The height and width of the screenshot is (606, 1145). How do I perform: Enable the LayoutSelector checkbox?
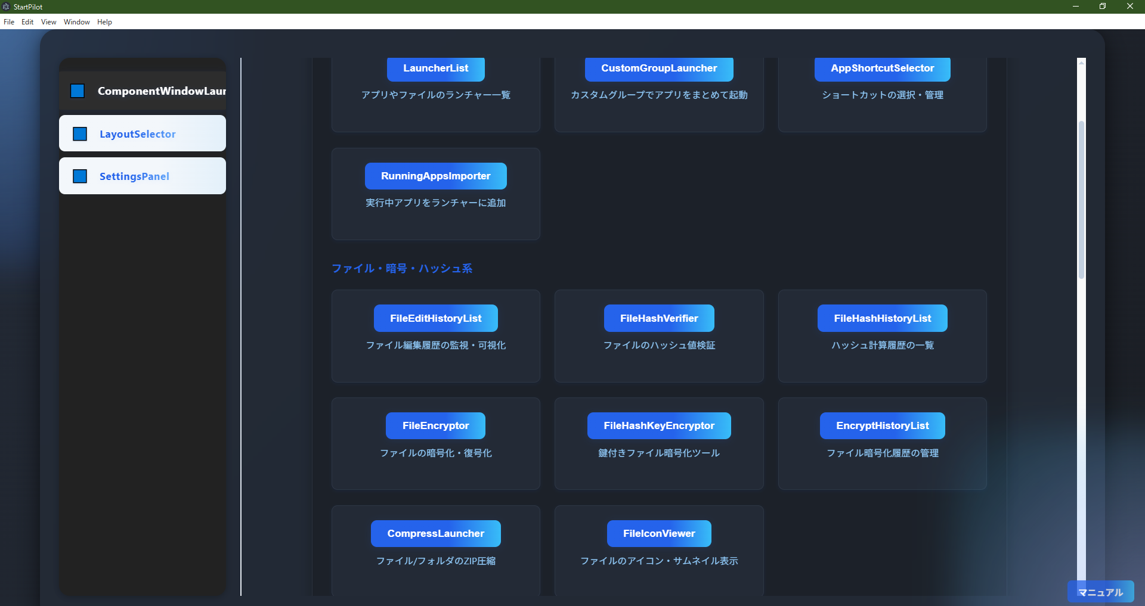(79, 133)
